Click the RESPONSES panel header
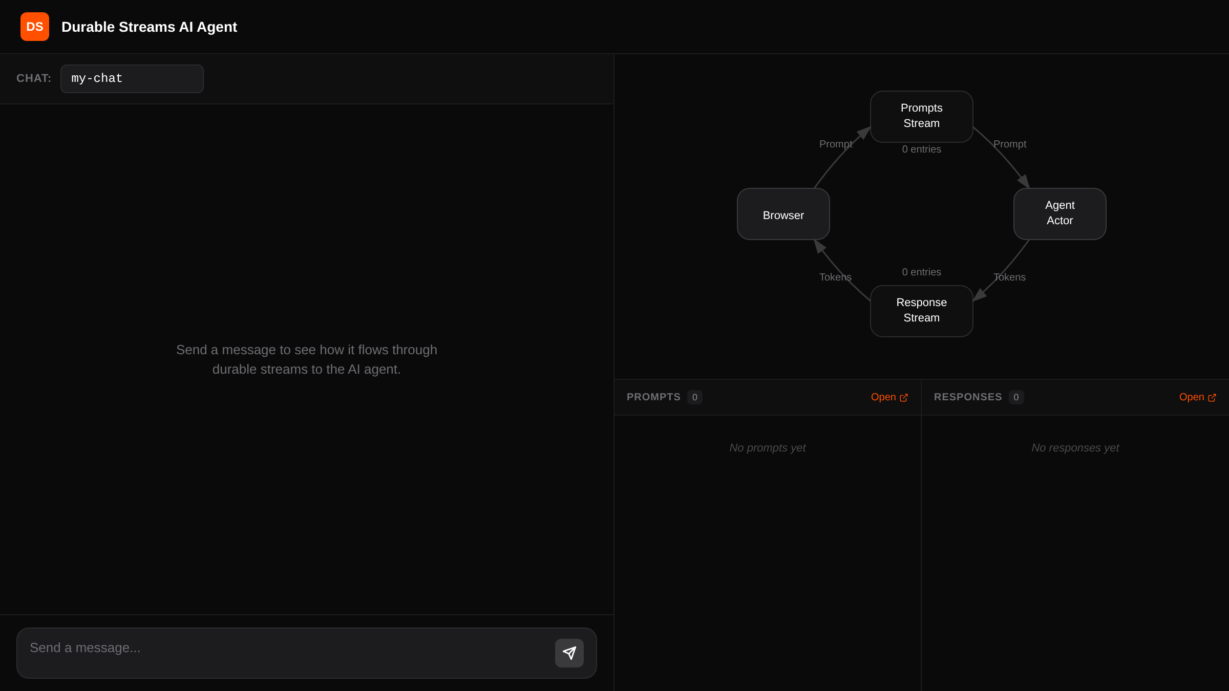This screenshot has width=1229, height=691. [968, 397]
